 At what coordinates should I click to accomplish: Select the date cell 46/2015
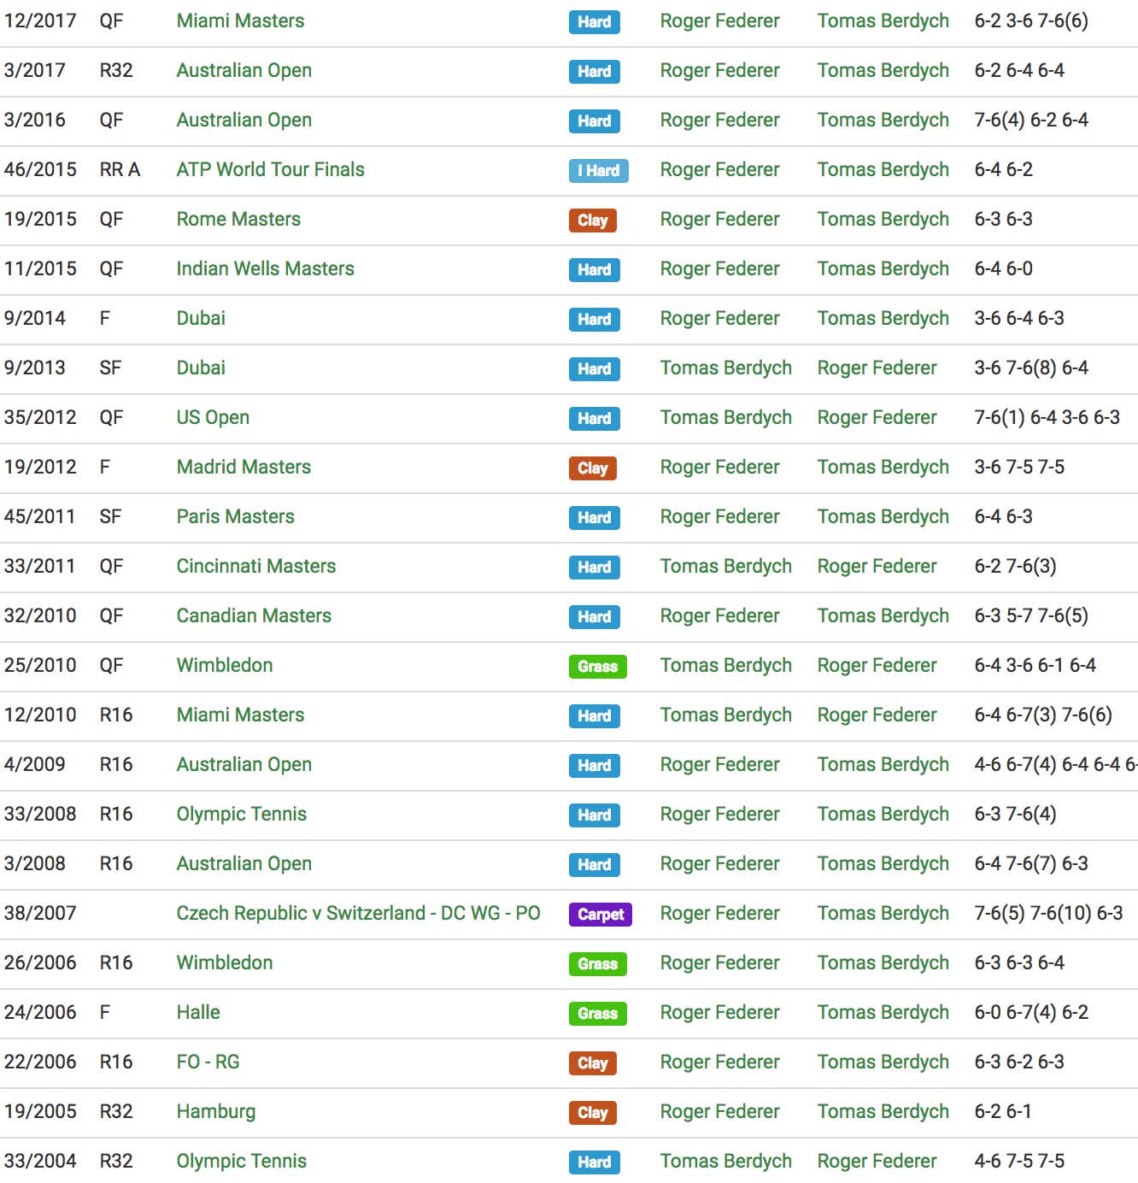(x=40, y=169)
